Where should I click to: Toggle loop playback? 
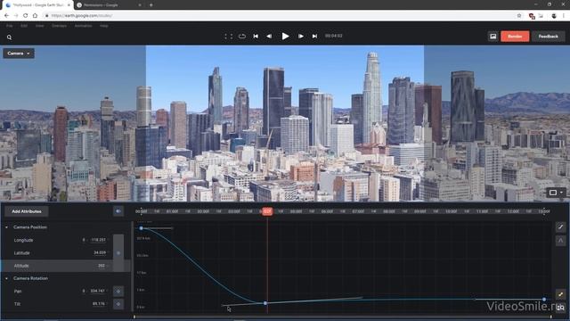pos(242,37)
